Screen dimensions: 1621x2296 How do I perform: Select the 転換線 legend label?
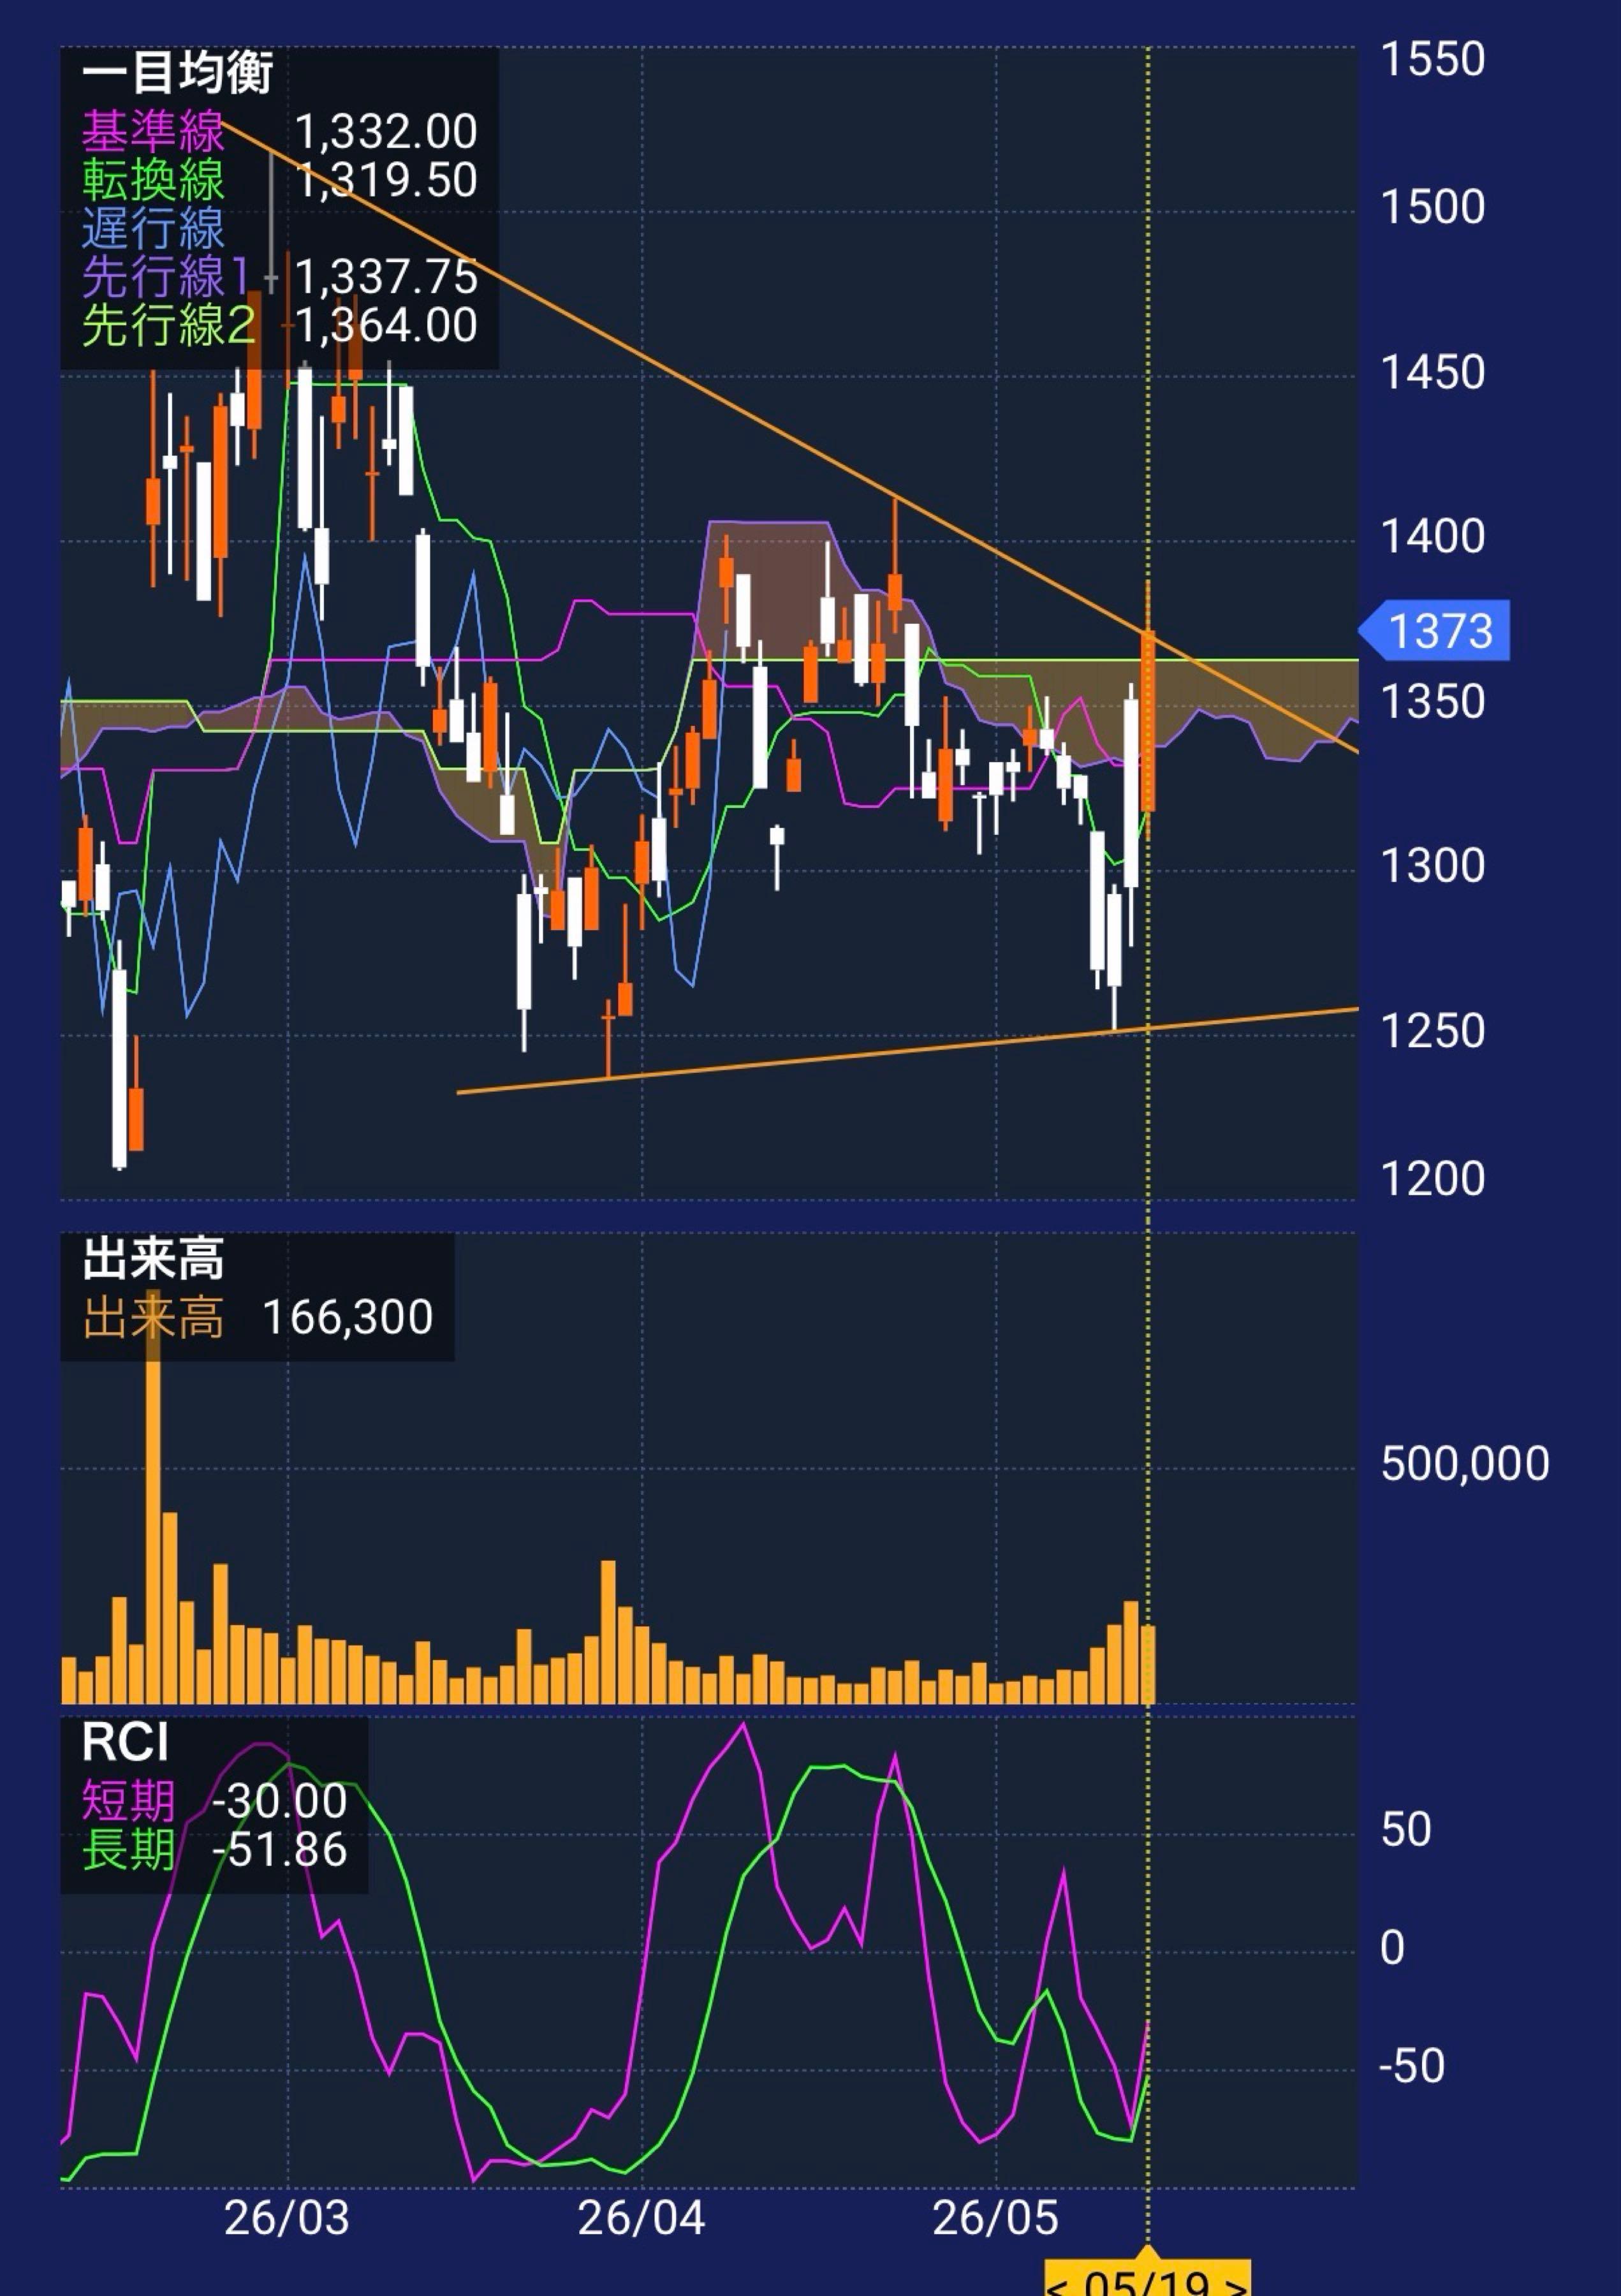click(x=153, y=180)
